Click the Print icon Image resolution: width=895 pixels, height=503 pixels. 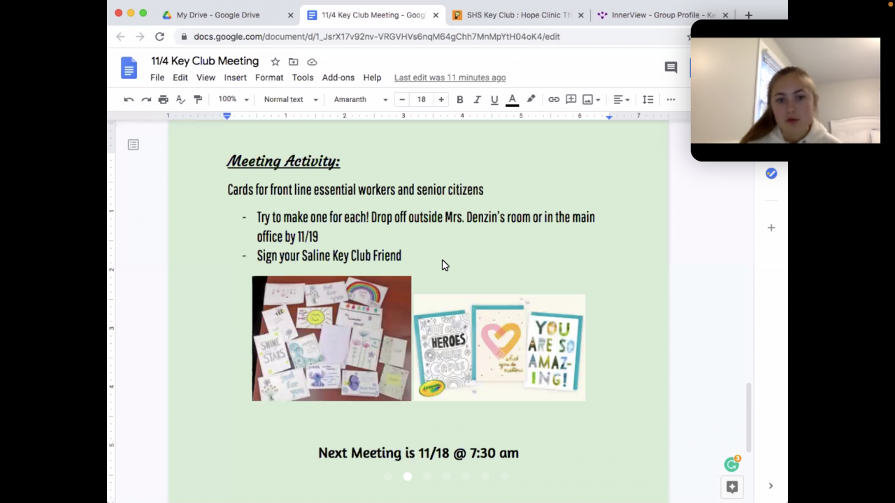[163, 100]
